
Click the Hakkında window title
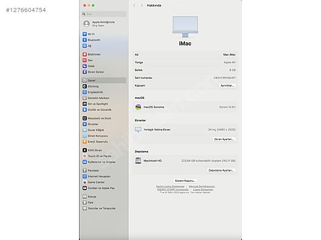click(154, 5)
